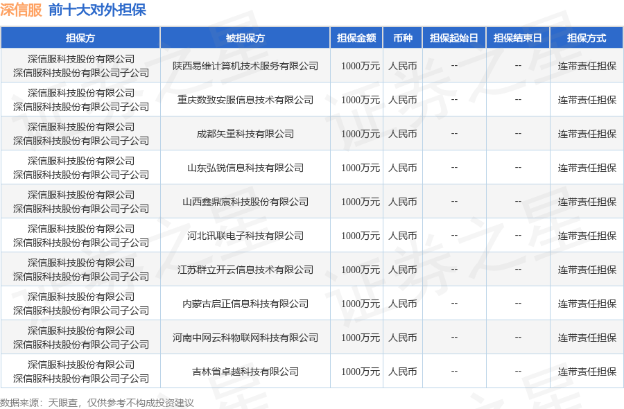Select the 担保起始日 column header
The height and width of the screenshot is (409, 624).
454,38
